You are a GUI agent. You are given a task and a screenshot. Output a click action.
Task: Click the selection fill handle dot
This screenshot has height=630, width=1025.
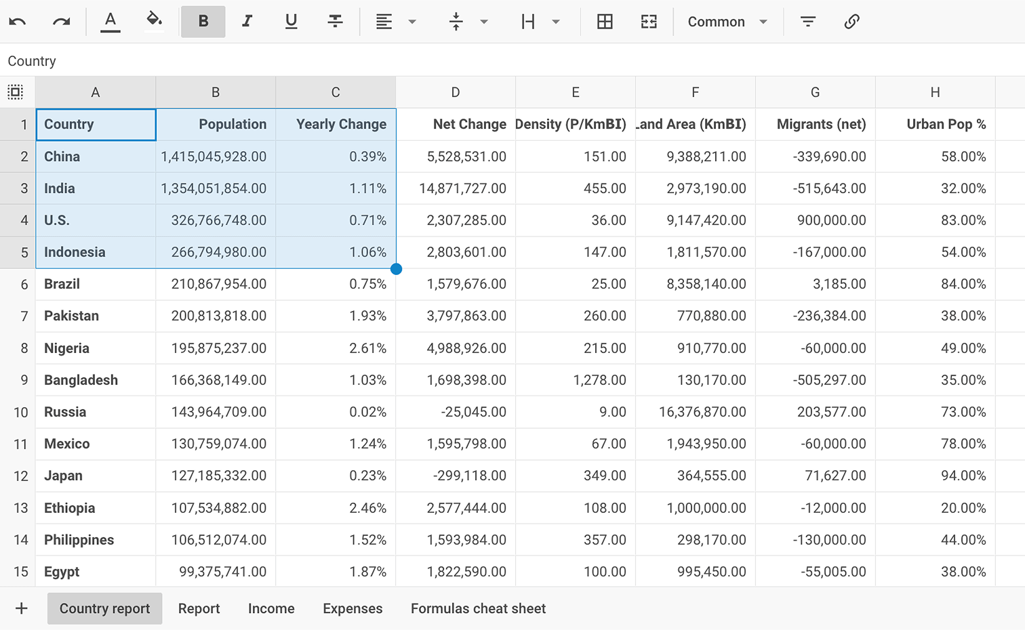click(397, 269)
